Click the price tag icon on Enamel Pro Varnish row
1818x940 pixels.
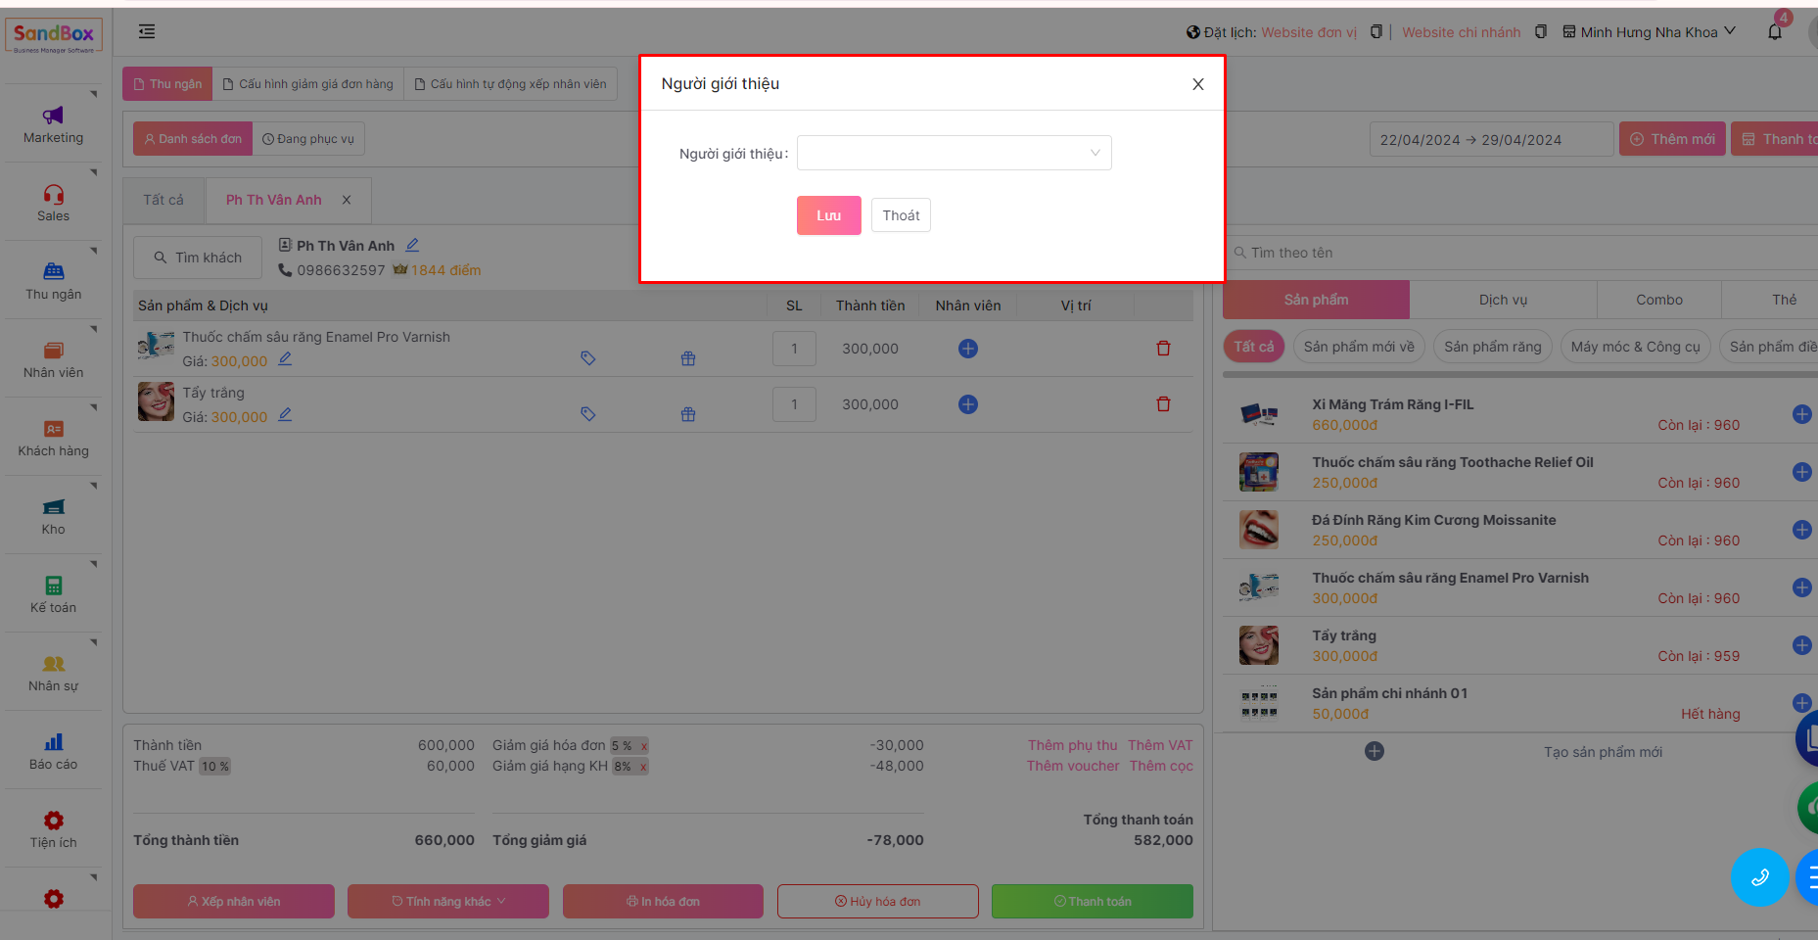pyautogui.click(x=587, y=358)
